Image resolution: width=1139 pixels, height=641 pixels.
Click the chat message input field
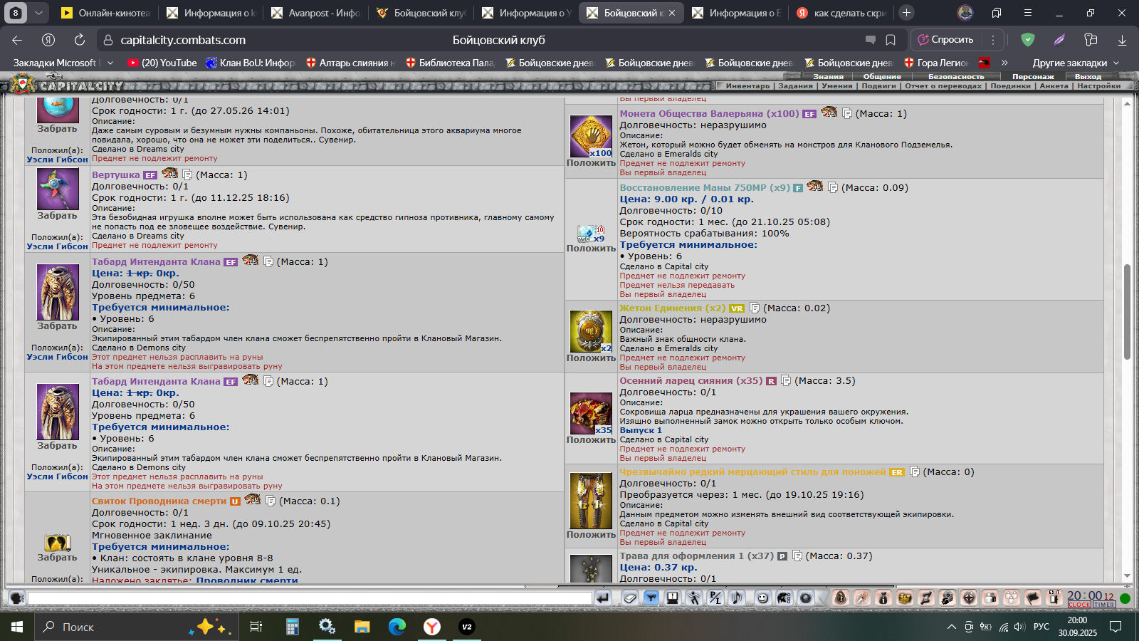(310, 598)
